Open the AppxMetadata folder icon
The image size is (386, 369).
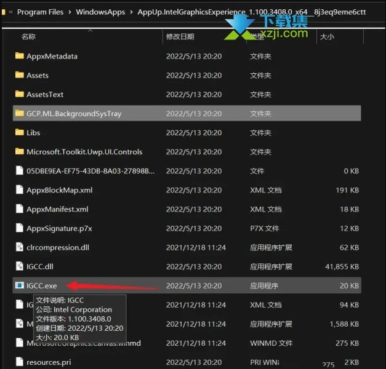coord(20,56)
